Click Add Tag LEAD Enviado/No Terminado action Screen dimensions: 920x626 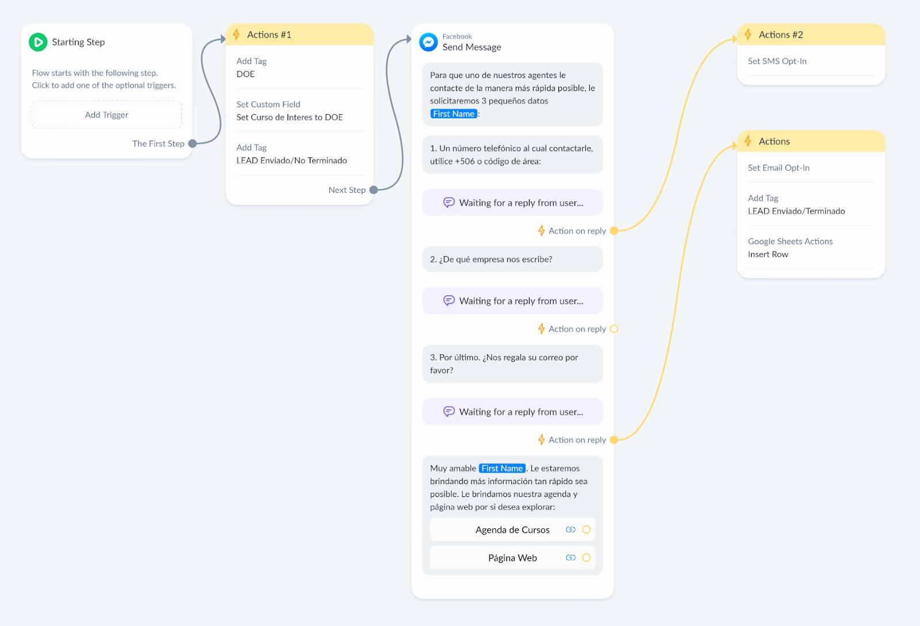tap(300, 154)
